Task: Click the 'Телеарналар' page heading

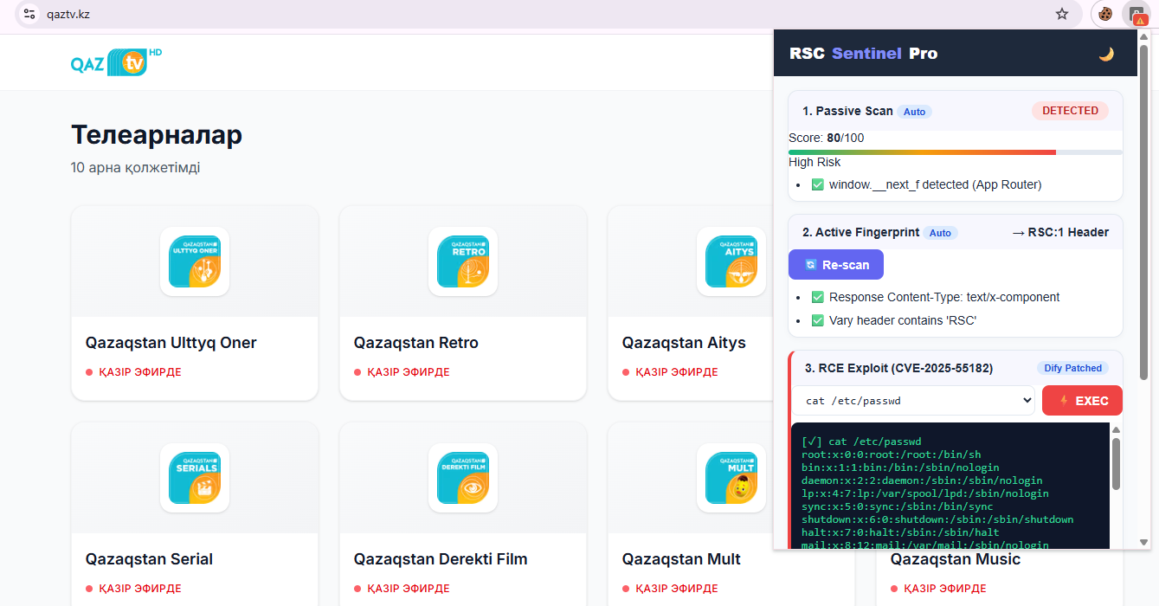Action: click(x=157, y=135)
